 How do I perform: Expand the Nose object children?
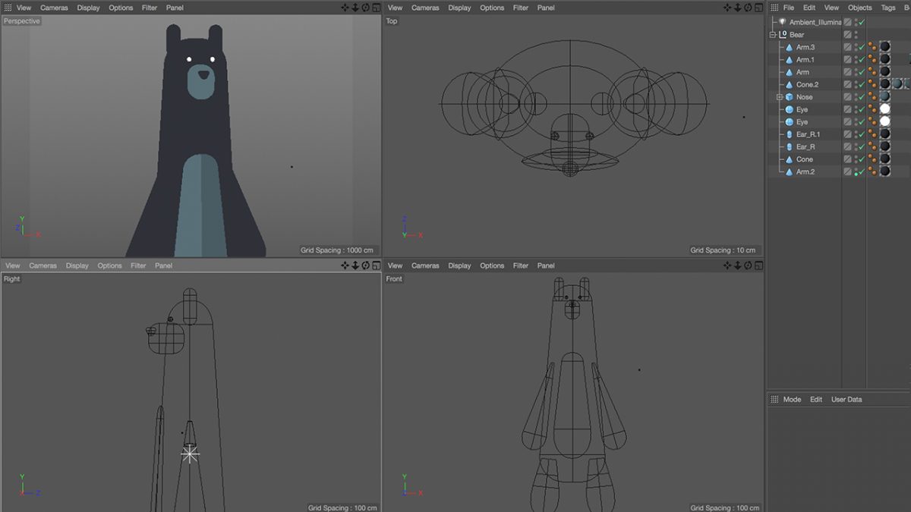(x=780, y=97)
